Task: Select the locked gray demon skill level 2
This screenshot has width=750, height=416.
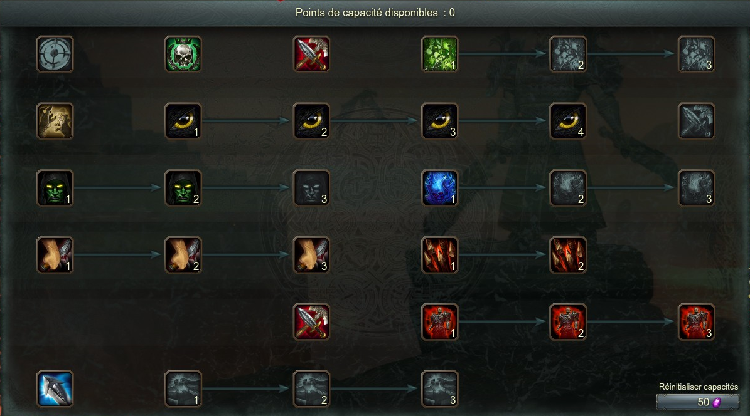Action: click(x=568, y=188)
